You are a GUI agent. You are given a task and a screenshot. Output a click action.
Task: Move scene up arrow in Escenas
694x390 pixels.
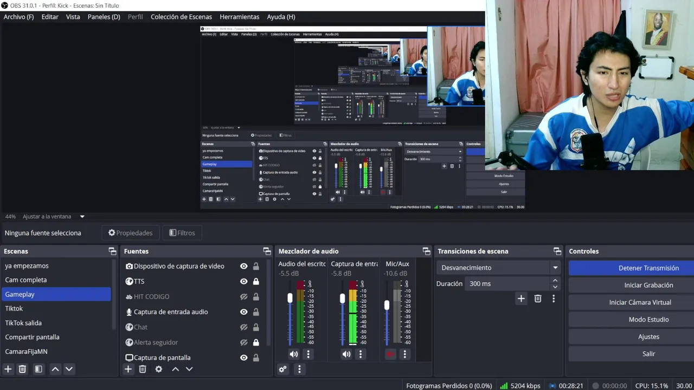55,369
